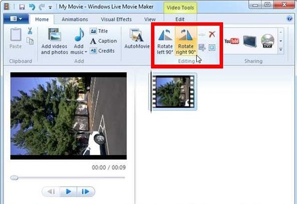Select the video clip thumbnail in storyboard
The width and height of the screenshot is (297, 204).
pyautogui.click(x=173, y=91)
